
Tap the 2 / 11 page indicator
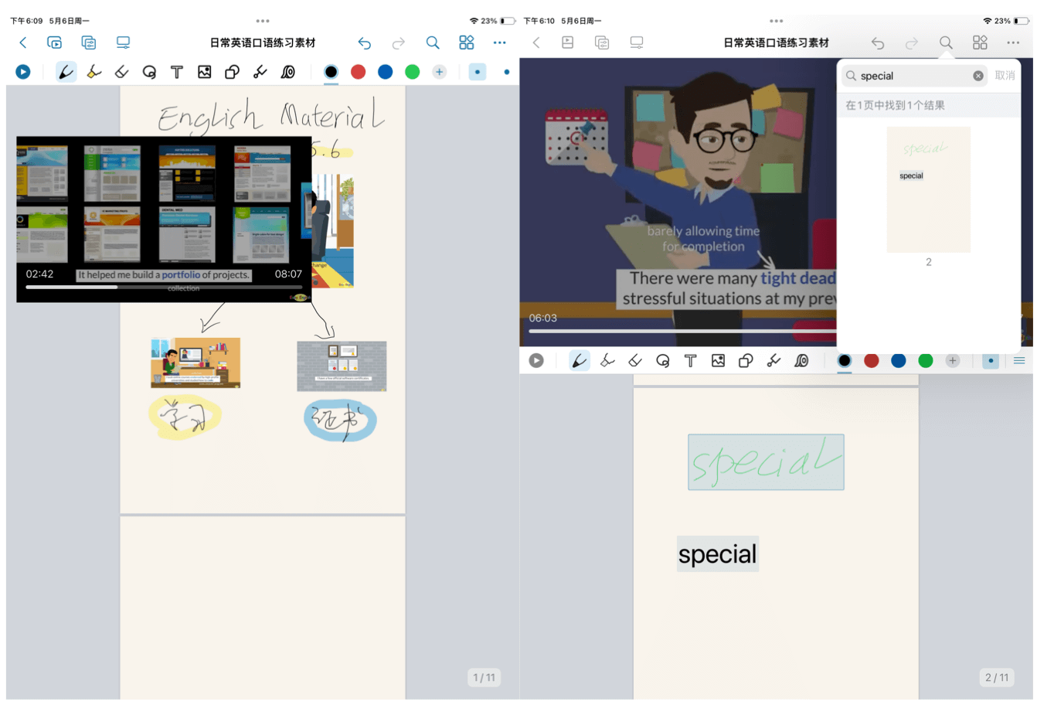[x=997, y=677]
